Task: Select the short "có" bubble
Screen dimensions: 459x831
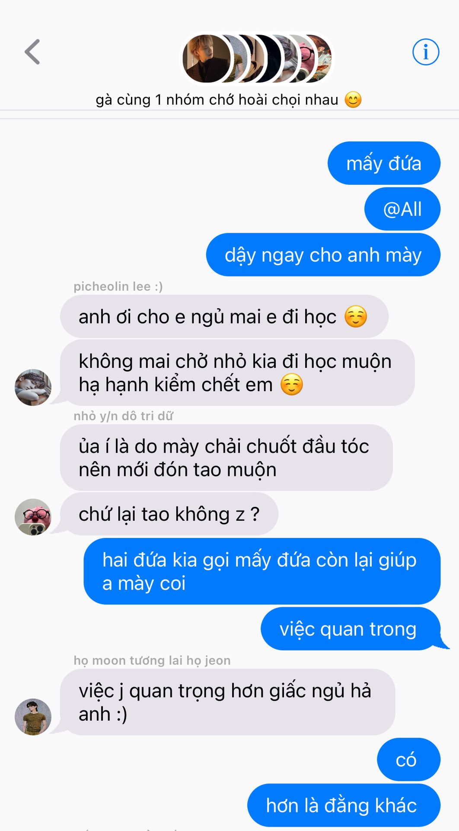Action: pos(408,760)
